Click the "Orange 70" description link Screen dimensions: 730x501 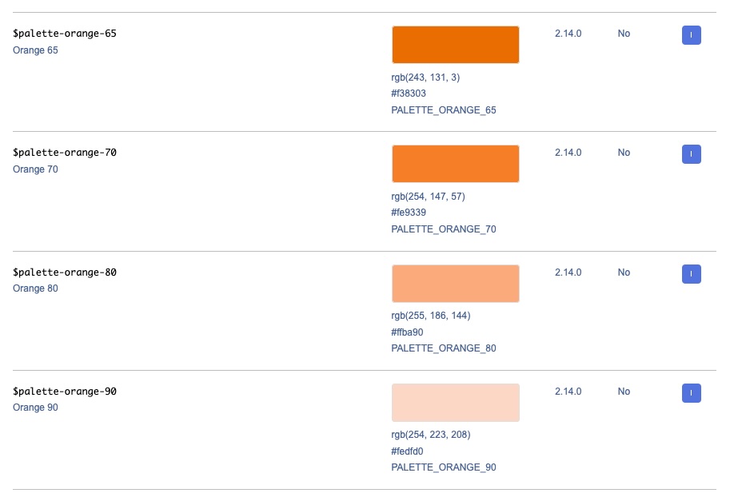click(35, 169)
